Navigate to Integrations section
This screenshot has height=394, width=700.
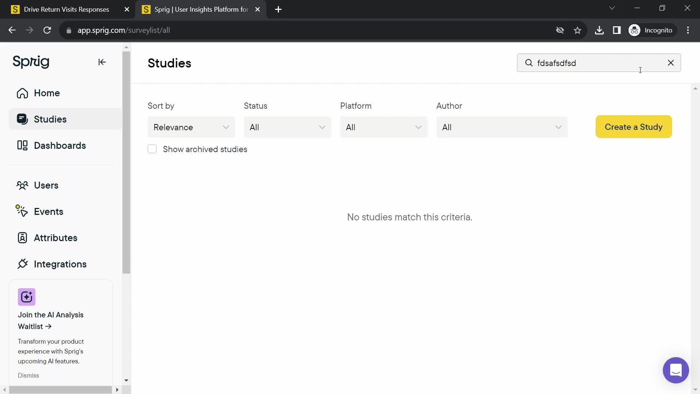tap(60, 264)
